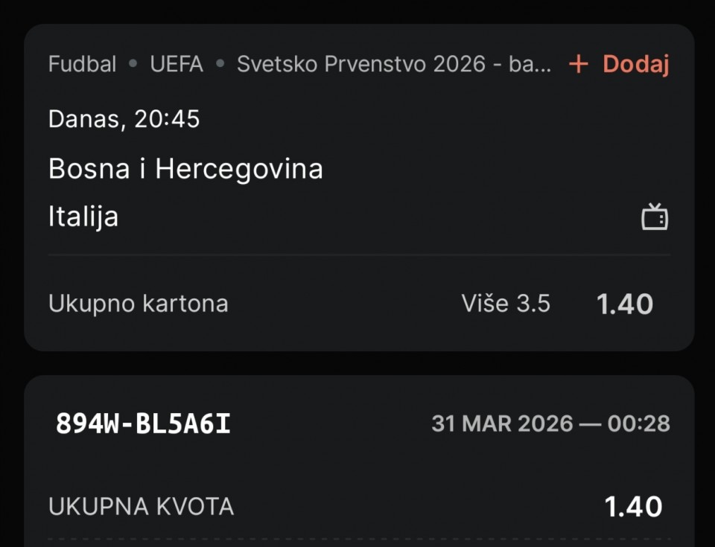
Task: Select the Italija team name
Action: point(83,217)
